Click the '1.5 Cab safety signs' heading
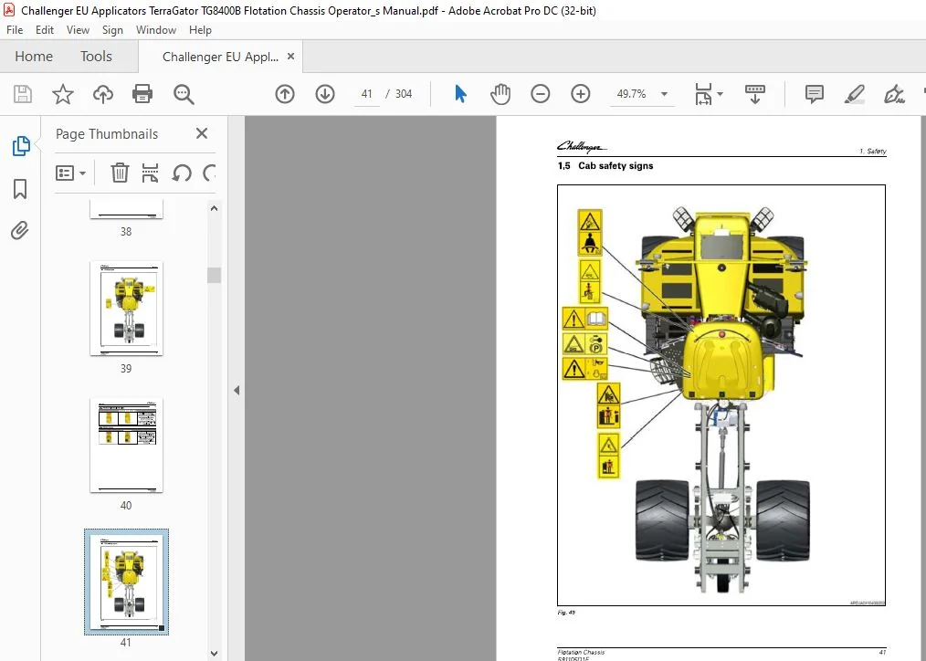The height and width of the screenshot is (661, 926). click(x=605, y=166)
